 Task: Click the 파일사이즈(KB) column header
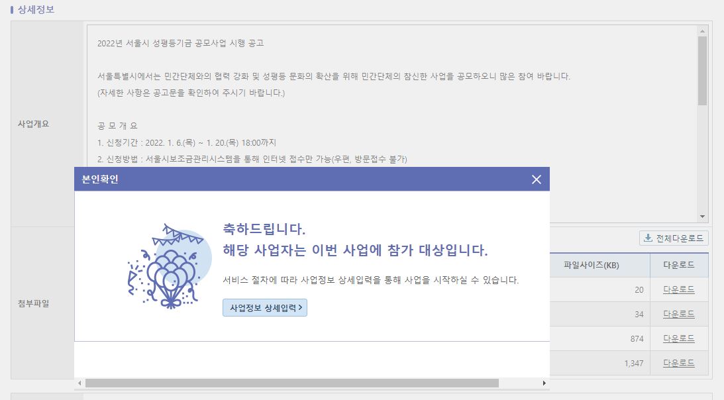[x=592, y=265]
